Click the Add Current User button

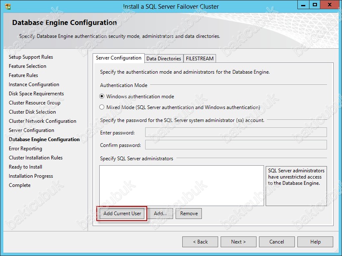pyautogui.click(x=122, y=214)
